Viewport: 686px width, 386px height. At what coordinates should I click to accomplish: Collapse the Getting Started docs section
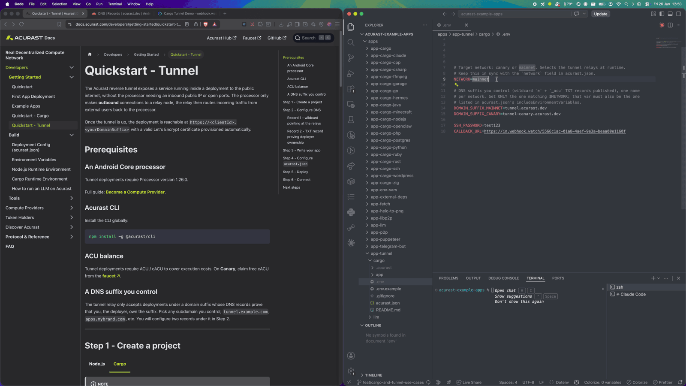click(x=72, y=77)
